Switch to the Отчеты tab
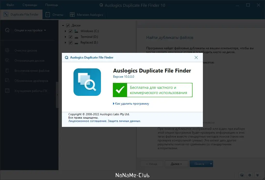The image size is (265, 180). click(55, 15)
